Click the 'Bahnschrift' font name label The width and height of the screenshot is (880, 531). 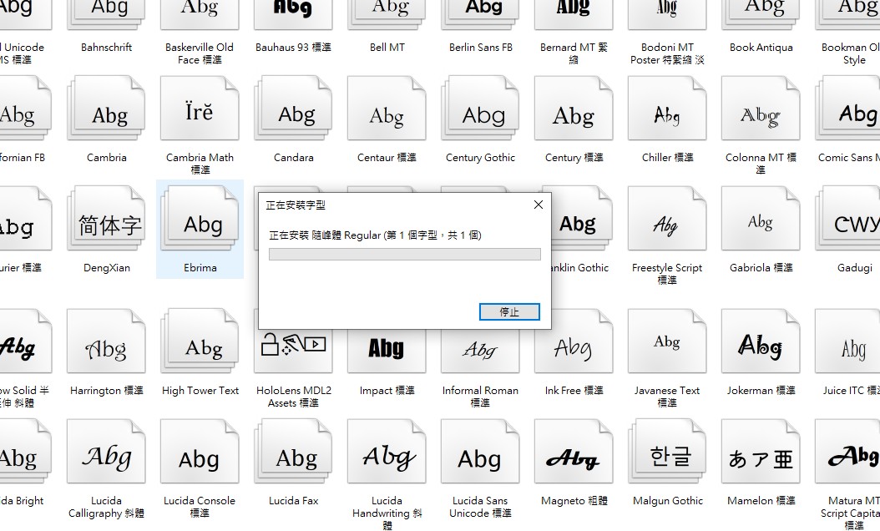coord(106,47)
